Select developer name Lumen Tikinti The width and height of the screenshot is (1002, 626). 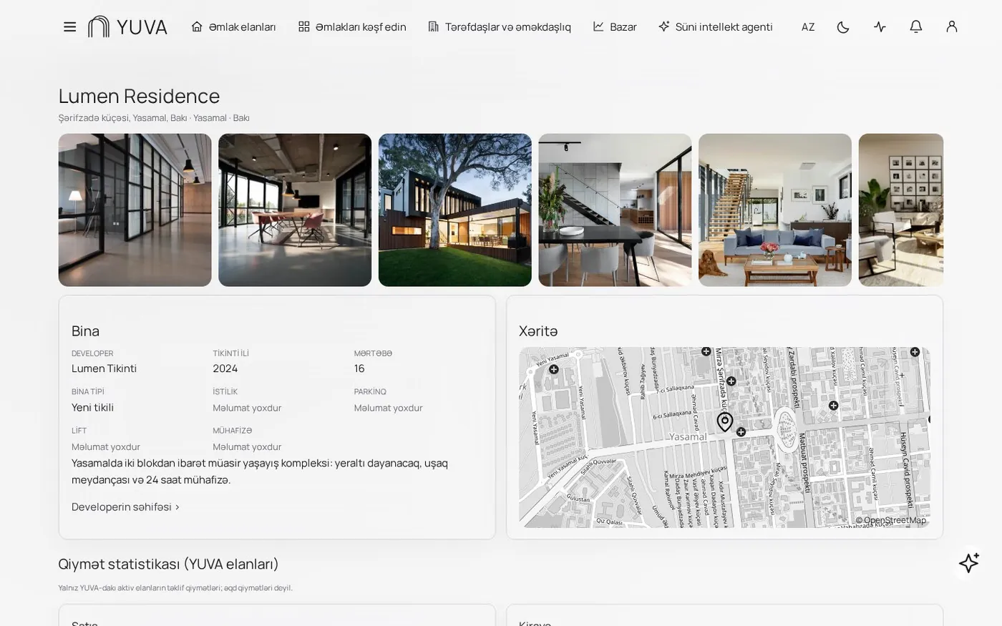104,368
